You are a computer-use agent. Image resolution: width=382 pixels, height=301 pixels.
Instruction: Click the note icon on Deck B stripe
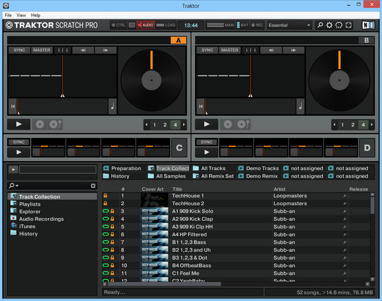coord(300,106)
